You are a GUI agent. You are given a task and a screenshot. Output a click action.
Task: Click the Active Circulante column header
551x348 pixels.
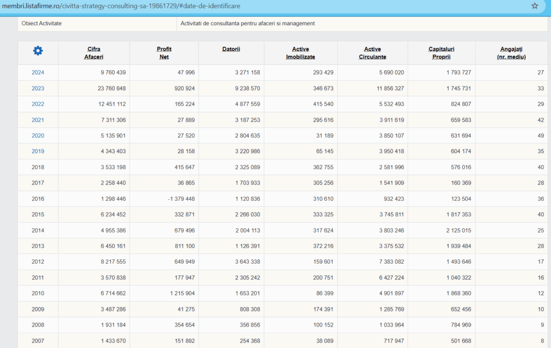(372, 53)
